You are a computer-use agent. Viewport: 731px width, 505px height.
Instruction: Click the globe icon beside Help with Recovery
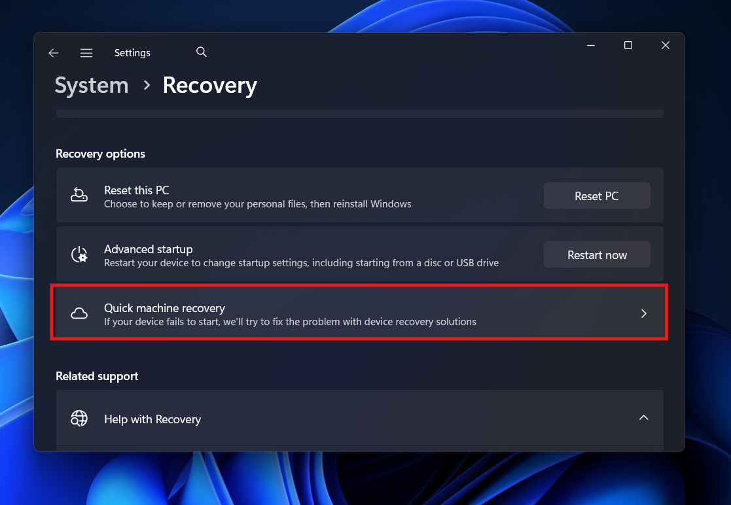(x=79, y=418)
